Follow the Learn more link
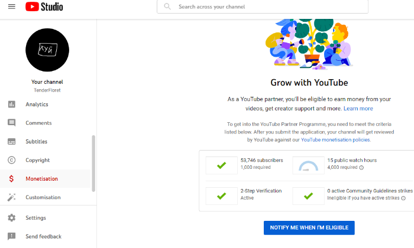This screenshot has height=248, width=414. [358, 109]
